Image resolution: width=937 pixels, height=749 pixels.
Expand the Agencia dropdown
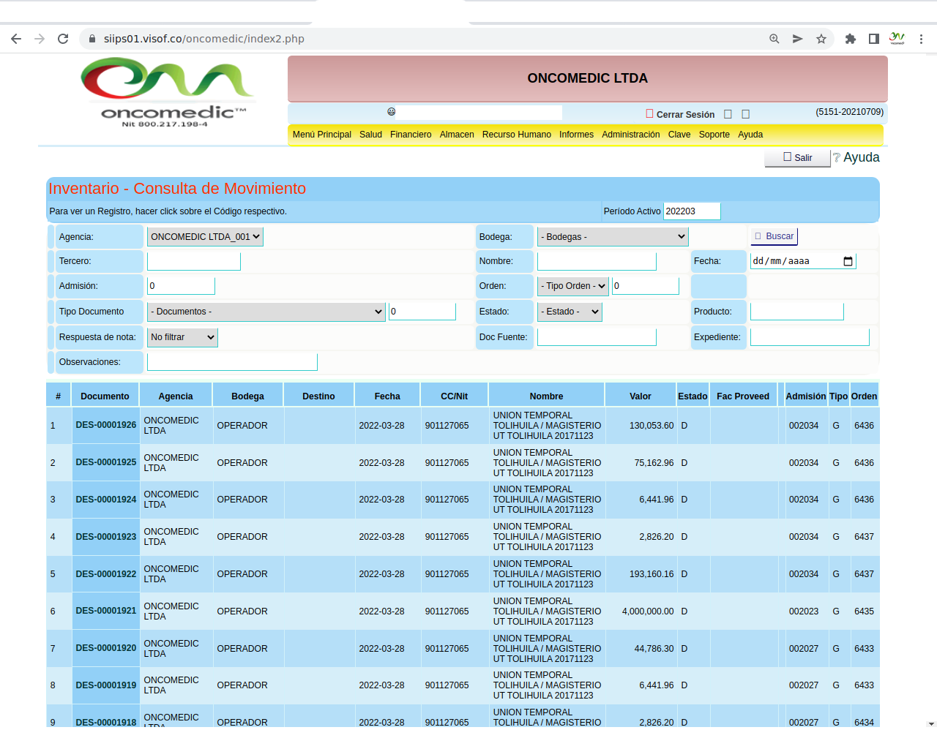tap(205, 237)
